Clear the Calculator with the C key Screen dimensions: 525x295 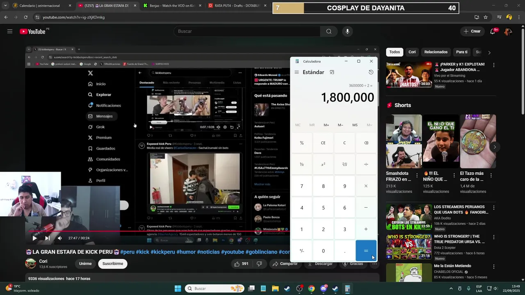point(345,143)
